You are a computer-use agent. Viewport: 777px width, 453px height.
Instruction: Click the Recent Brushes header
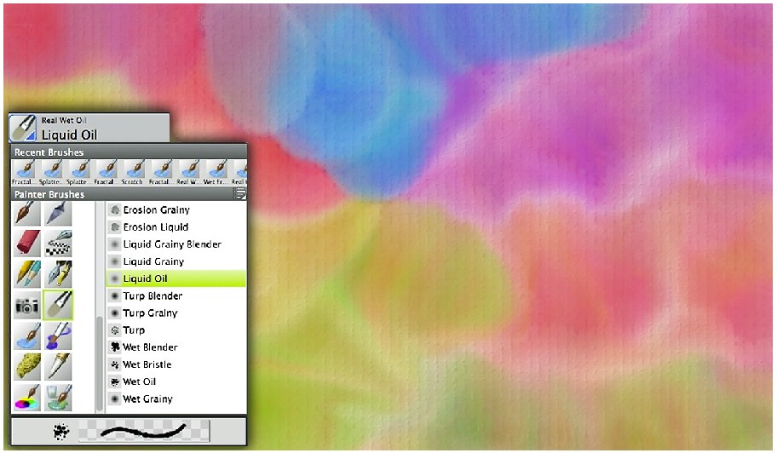(129, 152)
